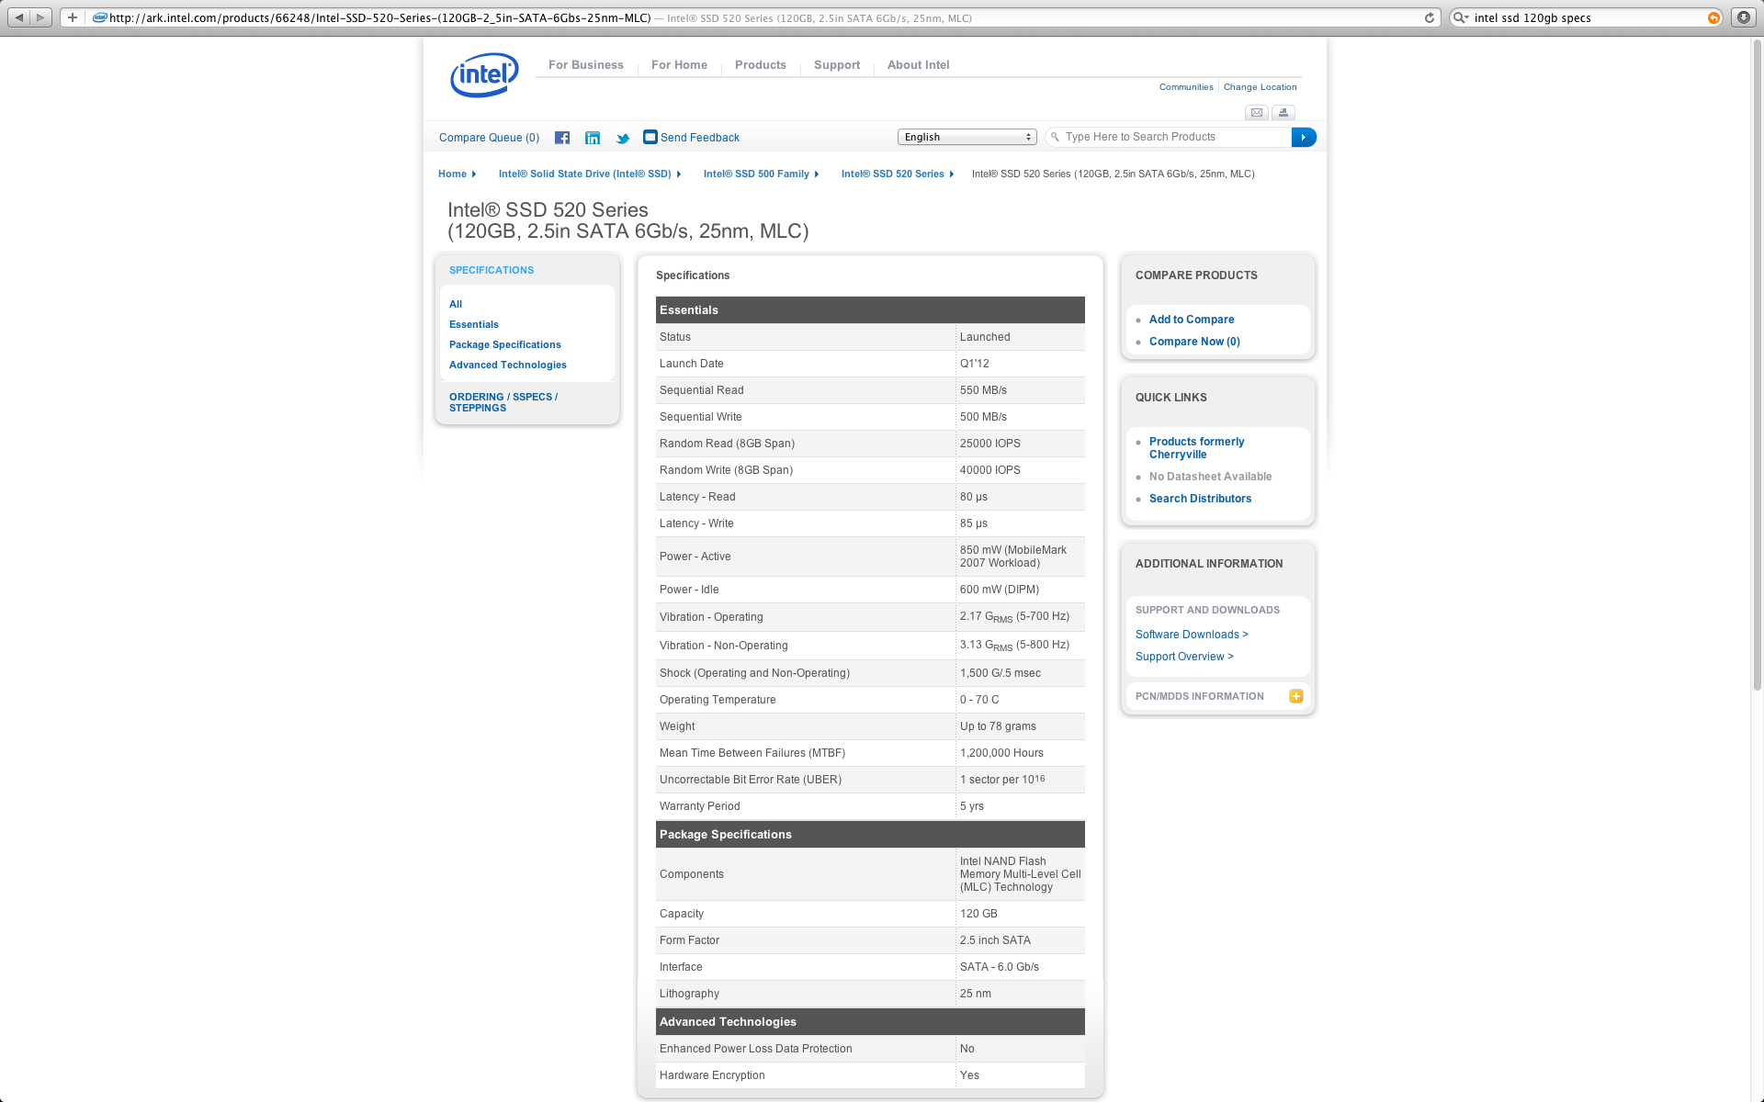Image resolution: width=1764 pixels, height=1102 pixels.
Task: Share page on Facebook icon
Action: (x=562, y=138)
